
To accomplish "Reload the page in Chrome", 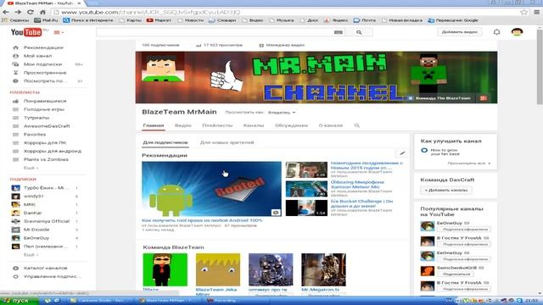I will 31,12.
